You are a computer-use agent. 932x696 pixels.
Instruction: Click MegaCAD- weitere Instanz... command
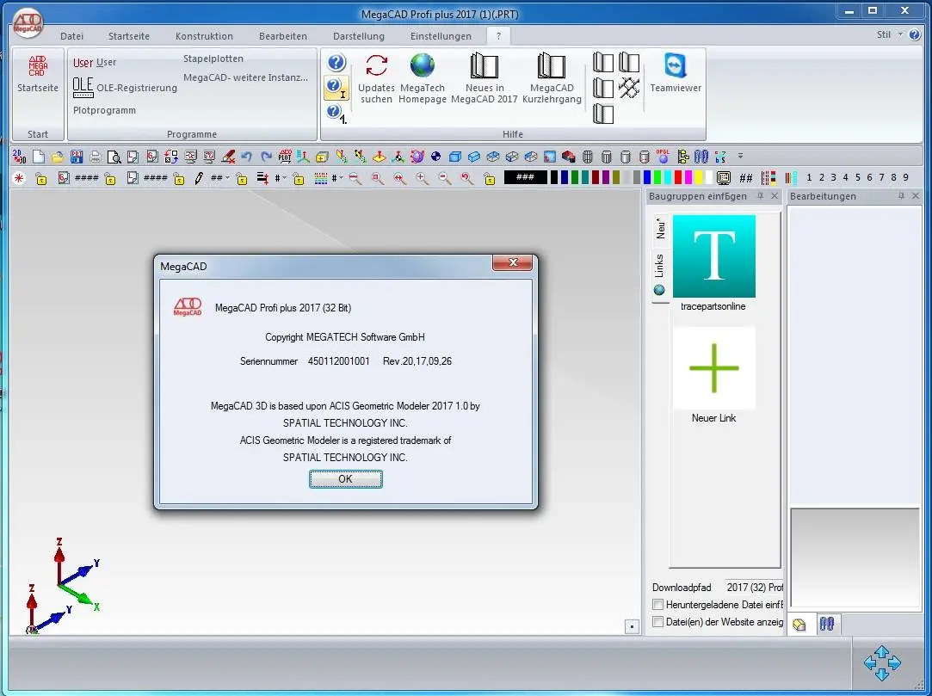coord(245,77)
